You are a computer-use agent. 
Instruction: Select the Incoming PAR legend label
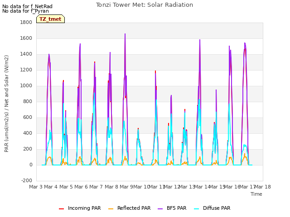84,208
